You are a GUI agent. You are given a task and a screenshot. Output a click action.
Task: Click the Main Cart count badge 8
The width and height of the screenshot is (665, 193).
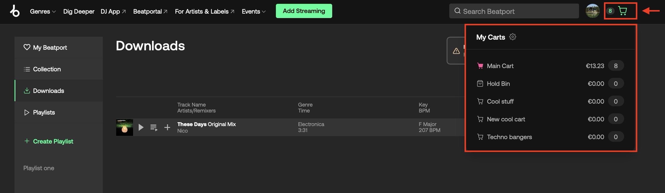616,66
